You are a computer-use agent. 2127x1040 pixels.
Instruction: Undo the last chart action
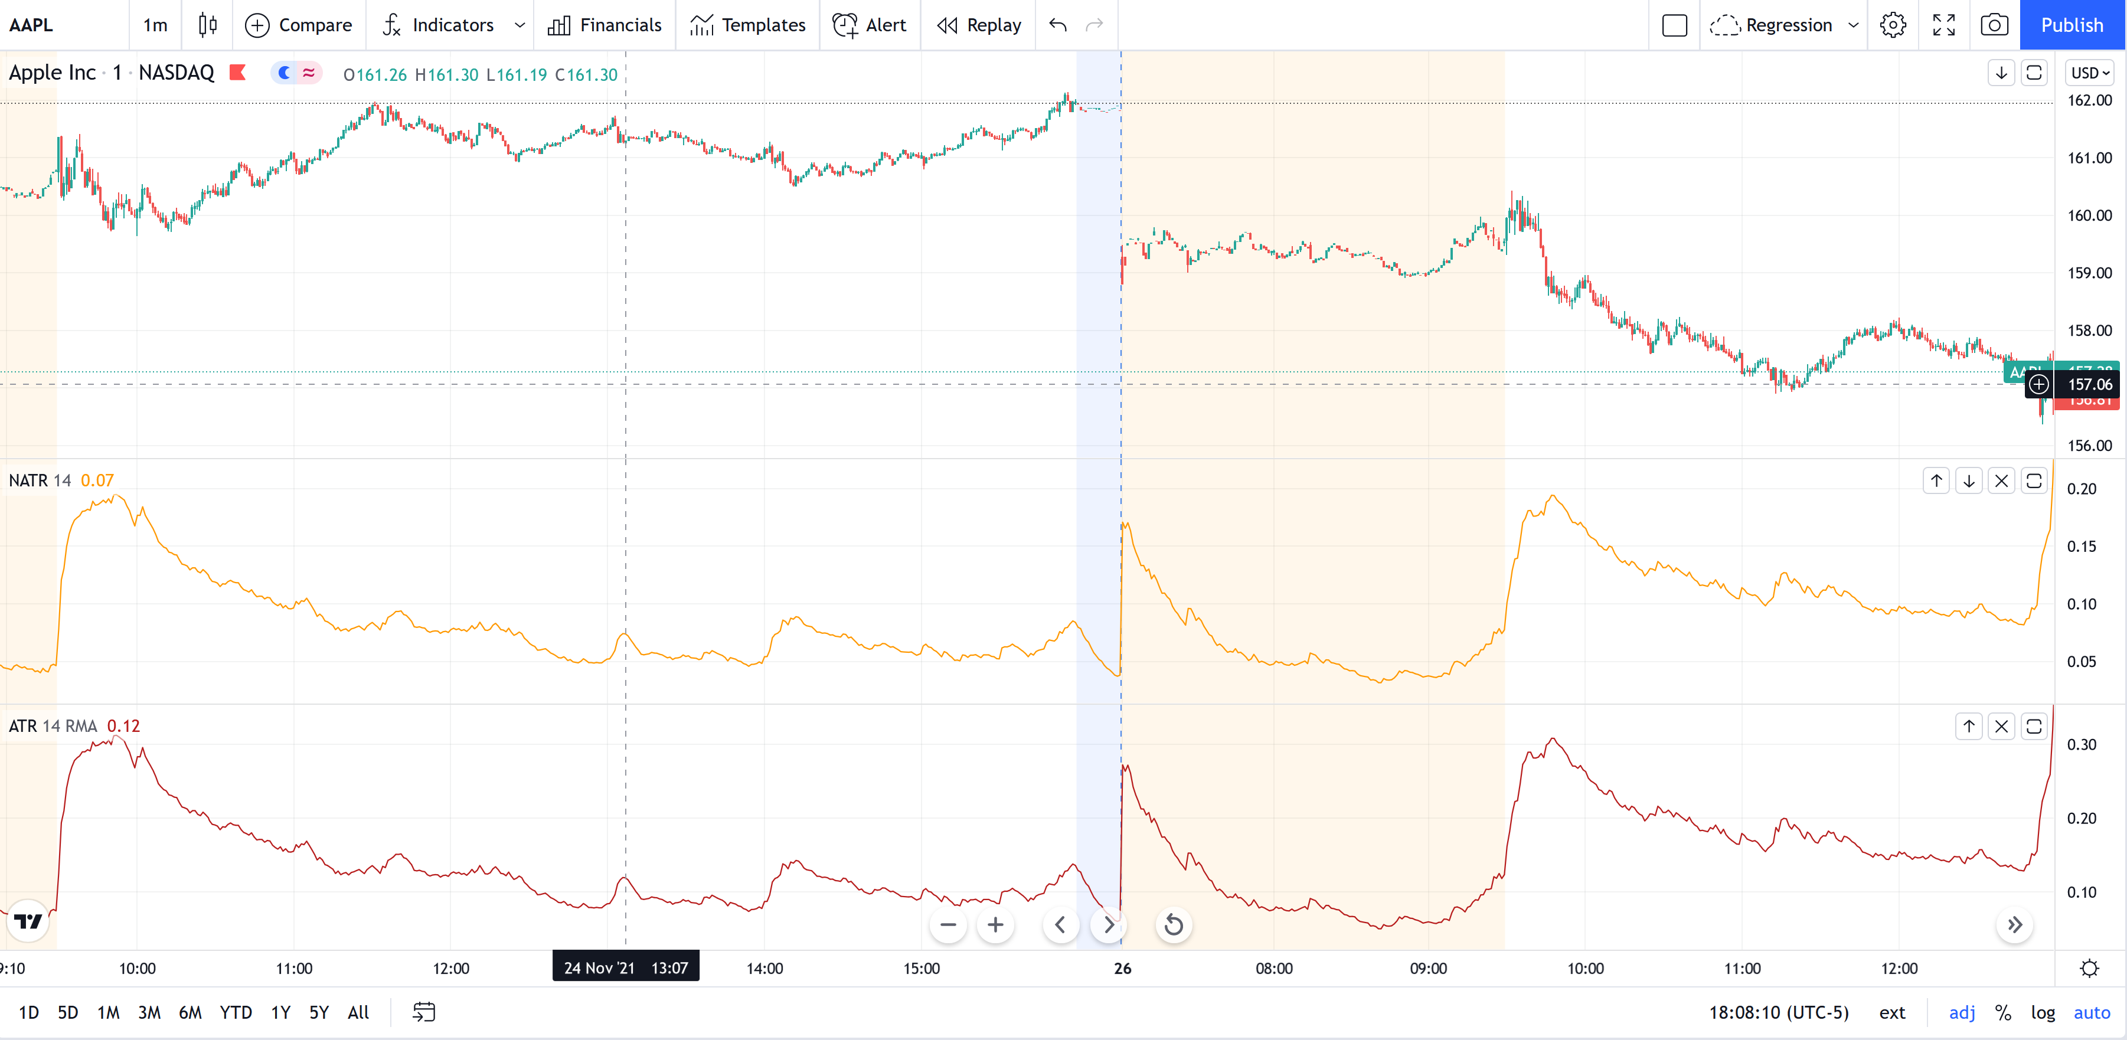(1058, 25)
